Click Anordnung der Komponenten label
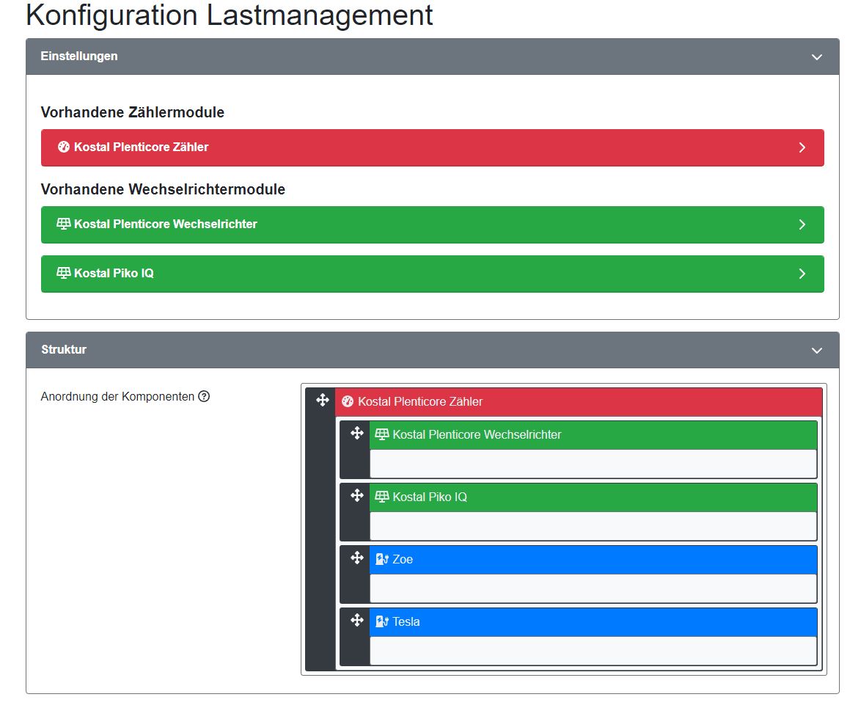 click(x=117, y=397)
